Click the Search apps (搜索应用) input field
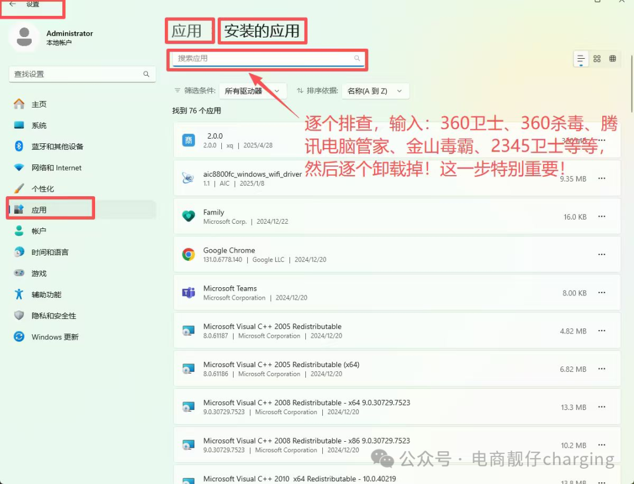Viewport: 634px width, 484px height. 268,59
